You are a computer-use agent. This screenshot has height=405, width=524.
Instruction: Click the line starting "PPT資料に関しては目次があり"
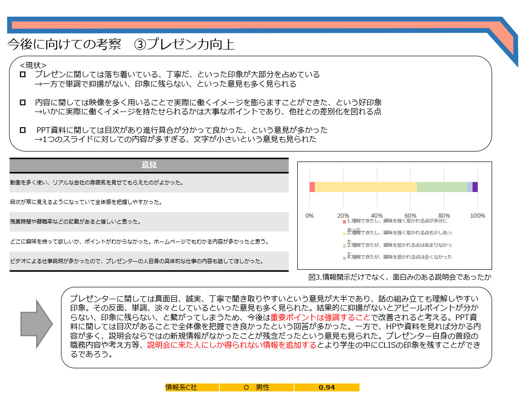click(x=182, y=130)
